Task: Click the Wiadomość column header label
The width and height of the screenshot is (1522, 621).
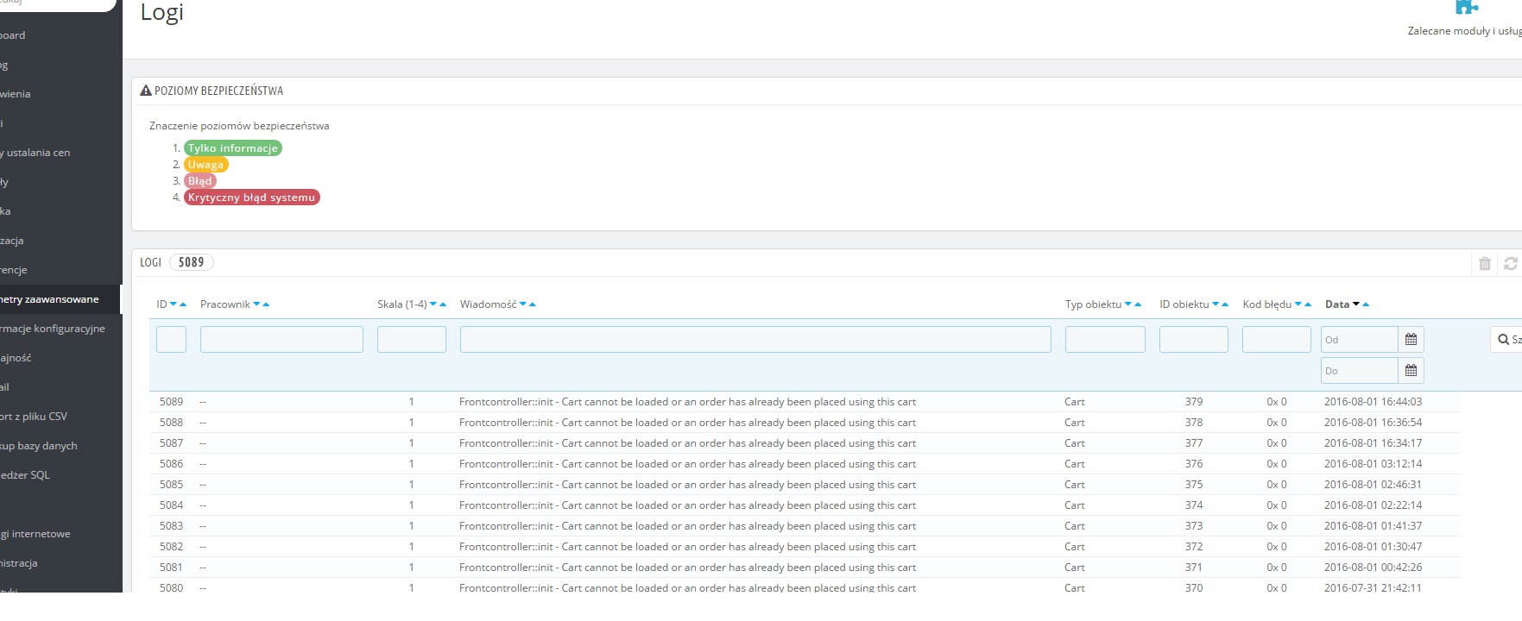Action: click(x=488, y=304)
